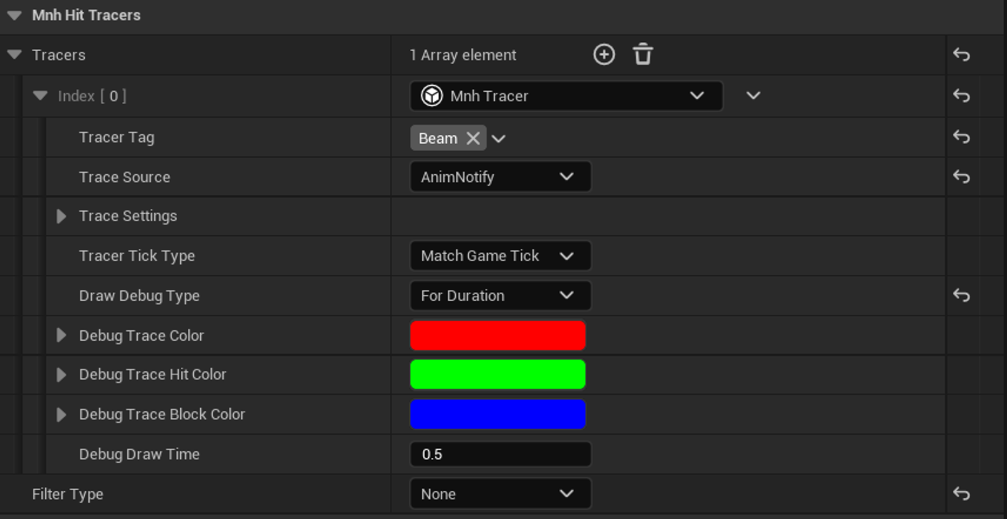Remove the Beam tag with X
This screenshot has width=1007, height=519.
(473, 138)
